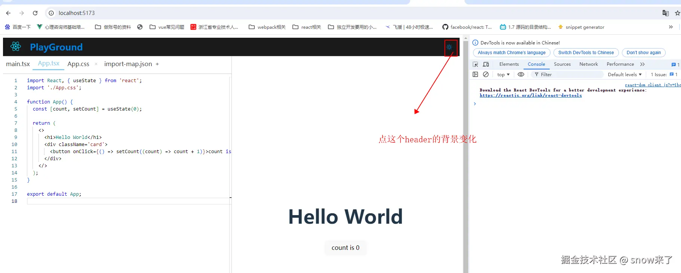Go forward with the browser forward arrow

click(x=22, y=13)
